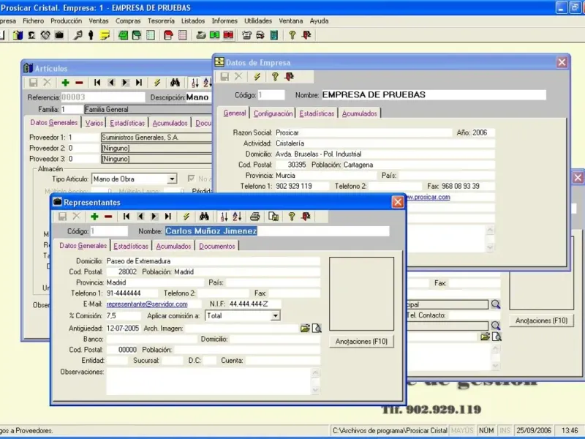Open the prosicar.com website link

429,197
